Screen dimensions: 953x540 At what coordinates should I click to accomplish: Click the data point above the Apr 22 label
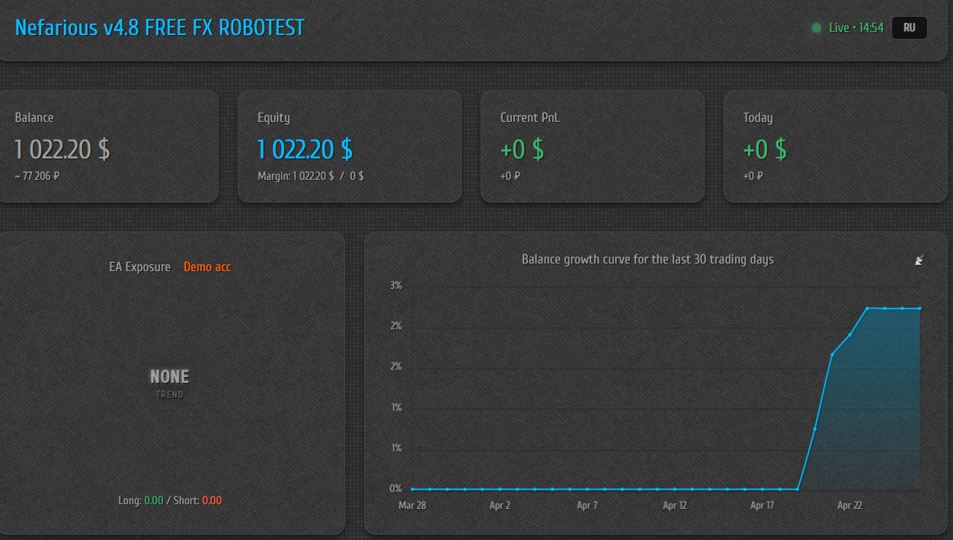coord(849,334)
